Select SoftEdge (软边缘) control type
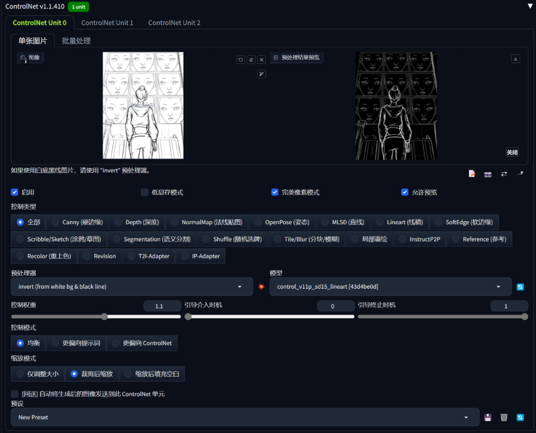Image resolution: width=536 pixels, height=433 pixels. coord(464,222)
